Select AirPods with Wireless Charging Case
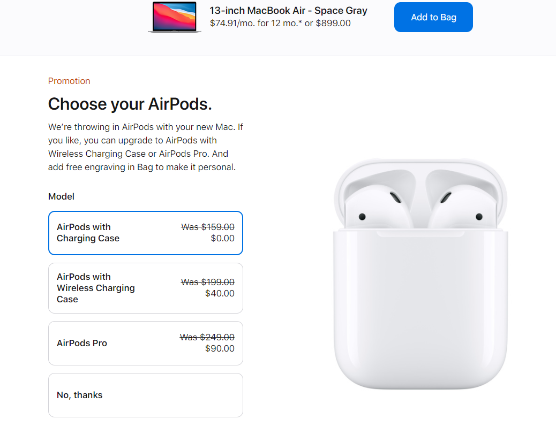The width and height of the screenshot is (556, 427). pyautogui.click(x=145, y=288)
